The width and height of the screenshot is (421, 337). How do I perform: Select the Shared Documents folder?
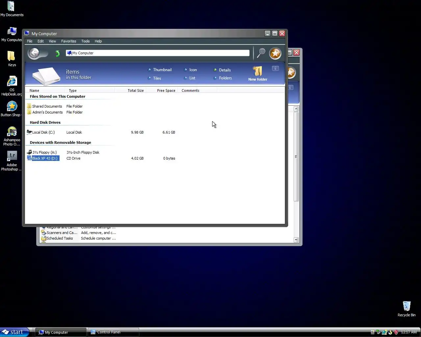[x=44, y=106]
